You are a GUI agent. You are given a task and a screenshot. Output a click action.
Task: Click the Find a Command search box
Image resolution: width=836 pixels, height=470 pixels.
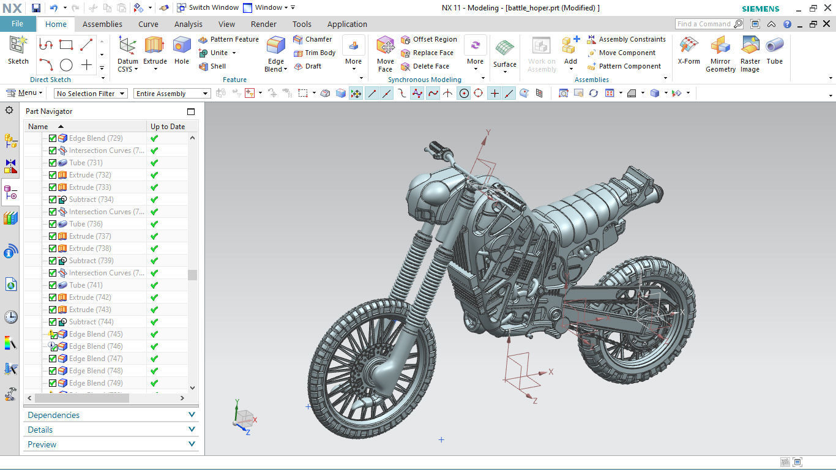tap(709, 24)
